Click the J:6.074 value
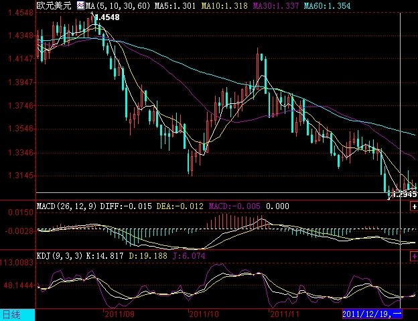 tap(189, 256)
